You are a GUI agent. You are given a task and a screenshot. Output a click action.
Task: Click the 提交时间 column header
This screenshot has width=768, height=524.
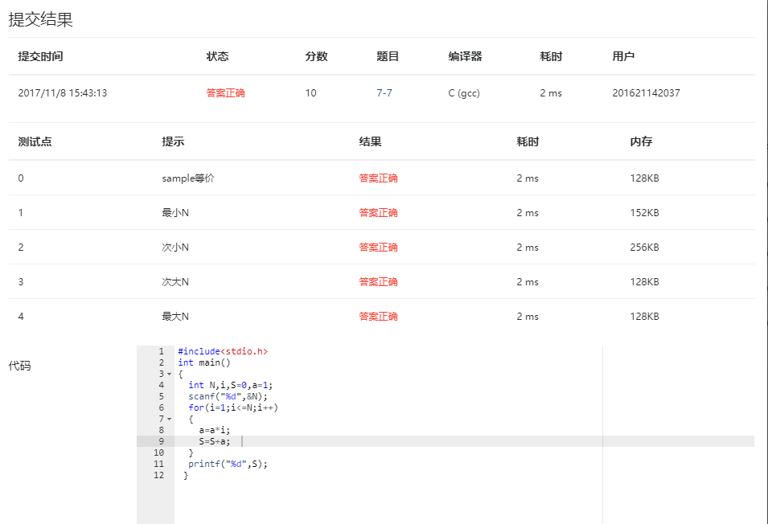click(x=41, y=56)
